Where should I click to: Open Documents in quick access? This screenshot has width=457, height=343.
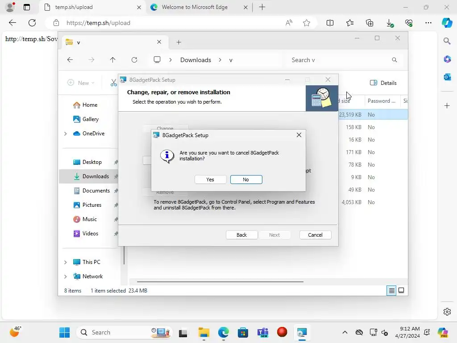tap(92, 191)
